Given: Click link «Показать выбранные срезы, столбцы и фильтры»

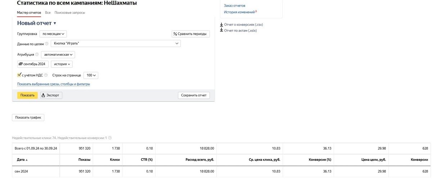Looking at the screenshot, I should coord(54,84).
